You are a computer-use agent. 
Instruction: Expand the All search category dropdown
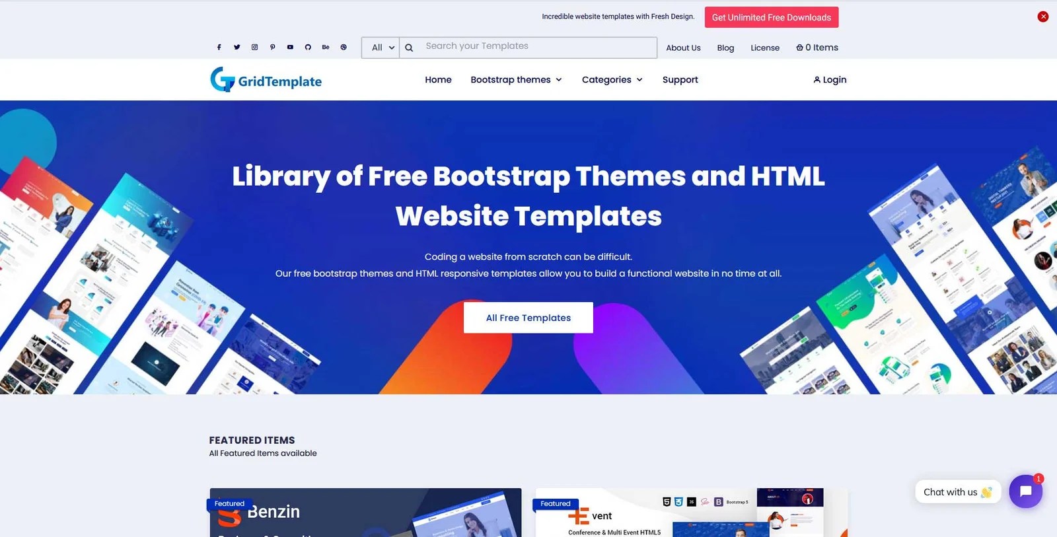pyautogui.click(x=381, y=48)
